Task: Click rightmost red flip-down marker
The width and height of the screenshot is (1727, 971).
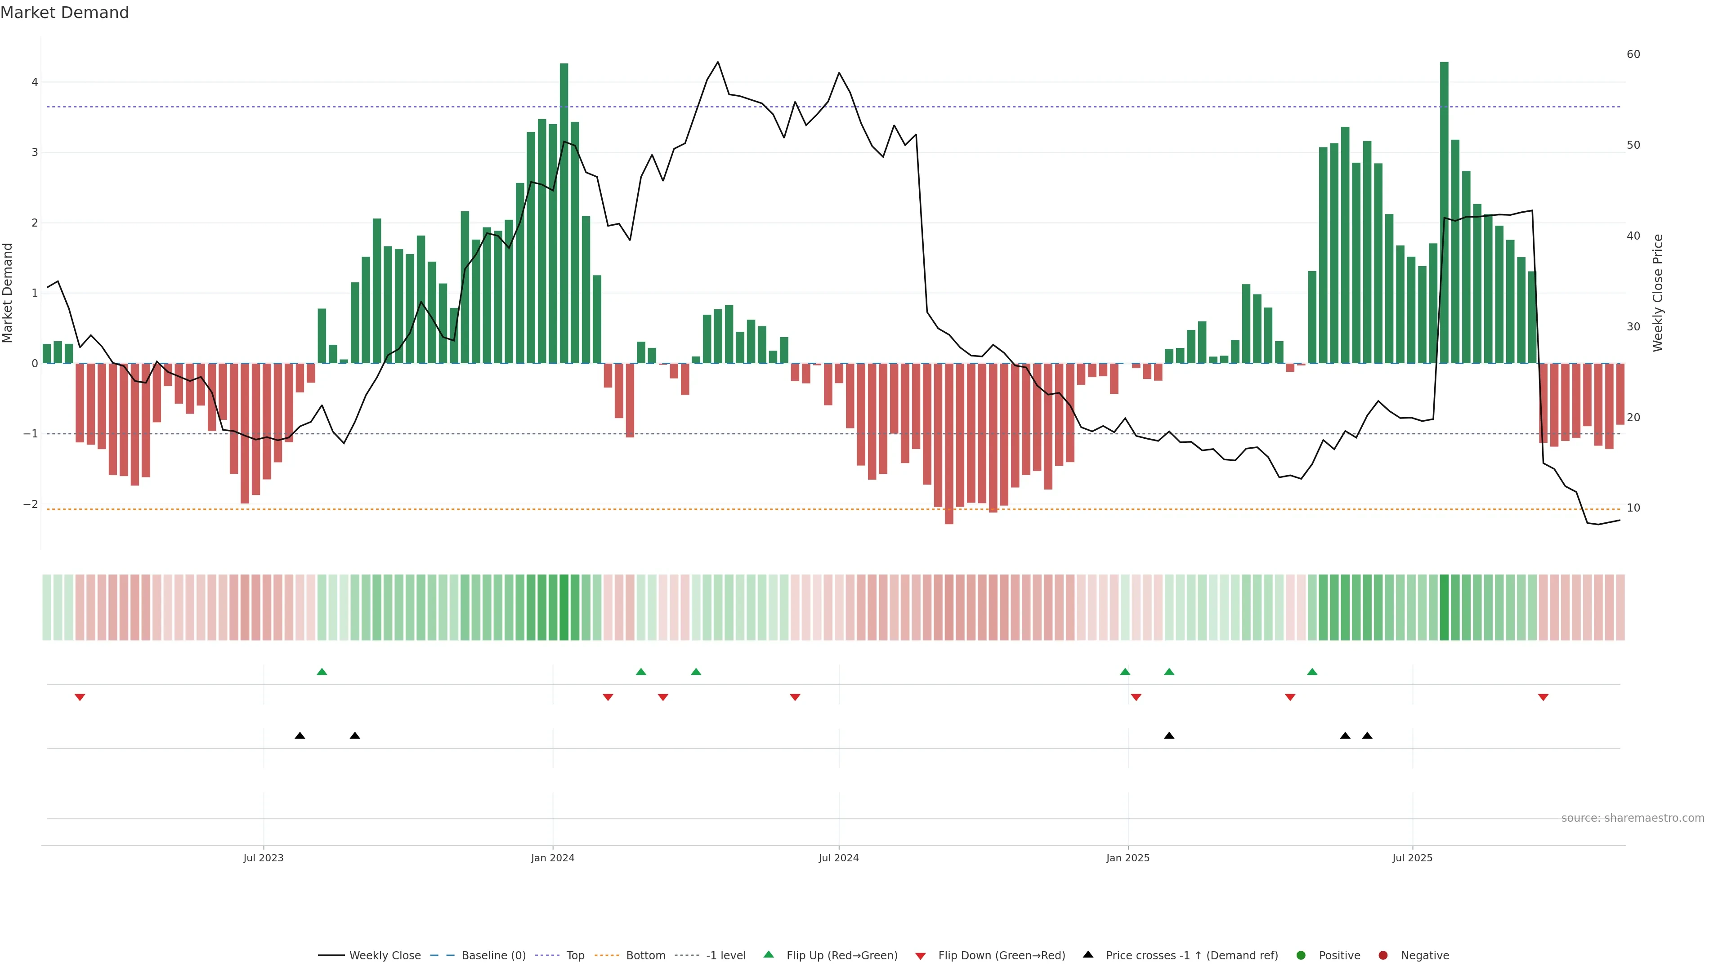Action: 1544,698
